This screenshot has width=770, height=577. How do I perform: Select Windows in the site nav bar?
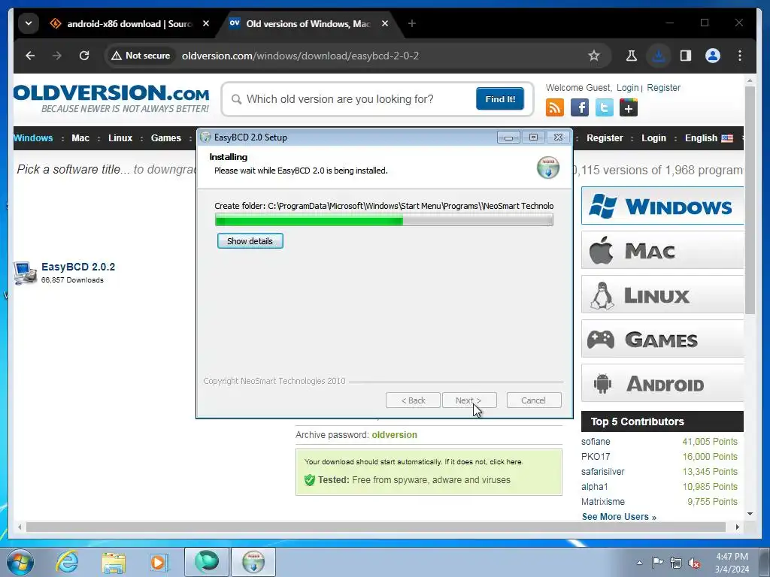33,138
